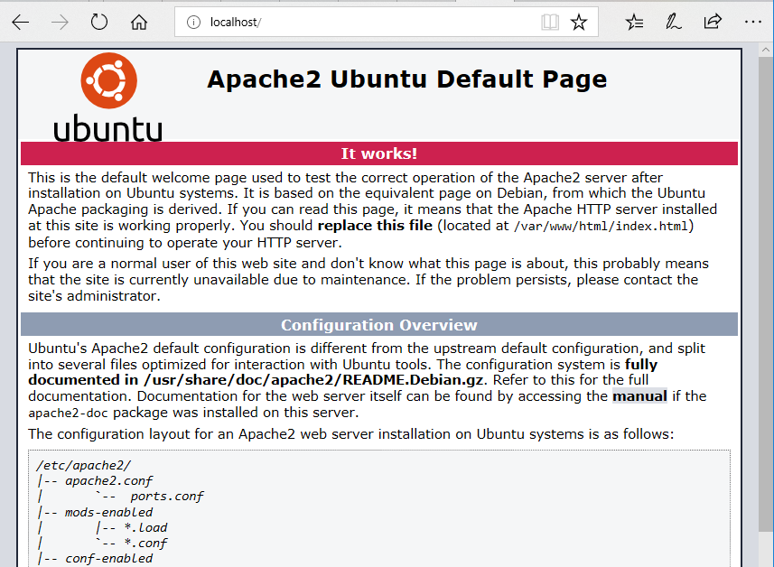This screenshot has width=774, height=567.
Task: Click the orange Ubuntu circle logo
Action: click(108, 80)
